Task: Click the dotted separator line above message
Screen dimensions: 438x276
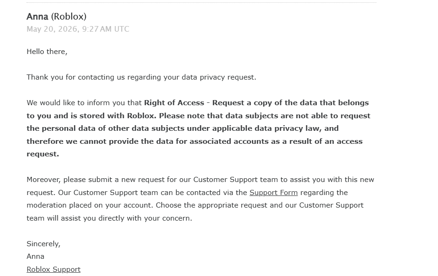Action: (x=202, y=2)
